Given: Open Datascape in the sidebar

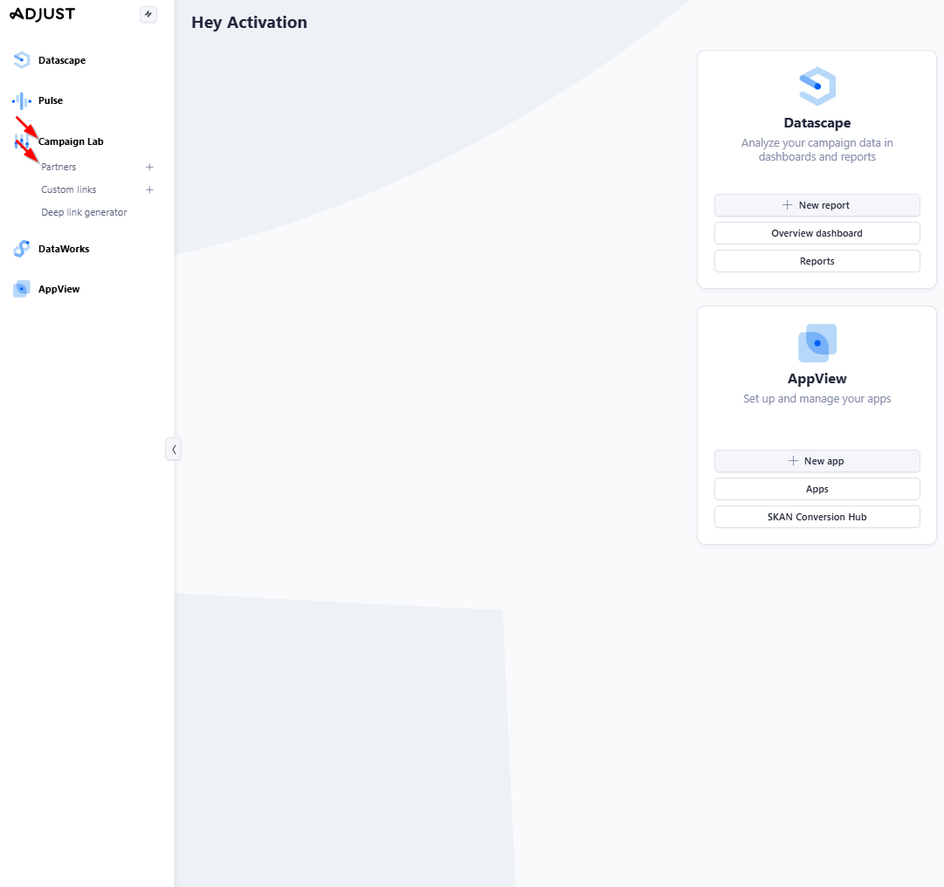Looking at the screenshot, I should [x=62, y=60].
